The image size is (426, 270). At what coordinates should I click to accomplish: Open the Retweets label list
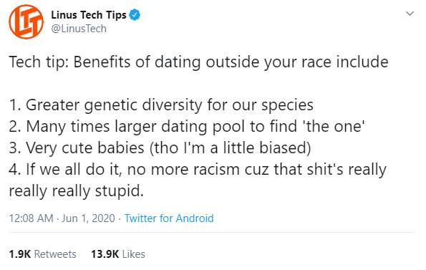point(55,254)
